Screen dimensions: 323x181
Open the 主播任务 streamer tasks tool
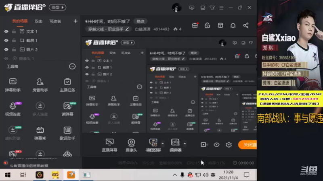click(x=67, y=85)
